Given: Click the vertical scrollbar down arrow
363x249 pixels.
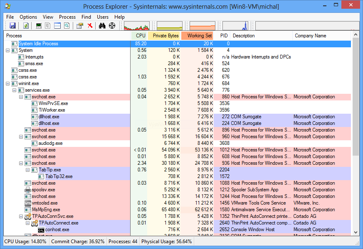Looking at the screenshot, I should click(x=356, y=233).
